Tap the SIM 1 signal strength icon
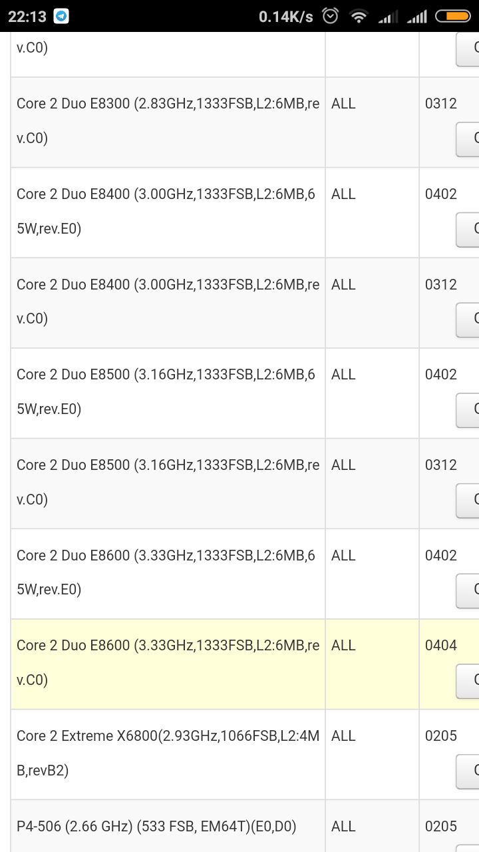Image resolution: width=479 pixels, height=852 pixels. (x=387, y=16)
